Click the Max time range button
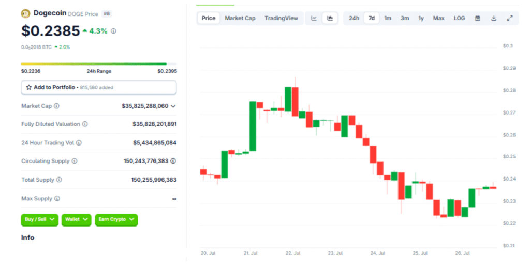Screen dimensions: 530x274 pyautogui.click(x=438, y=18)
